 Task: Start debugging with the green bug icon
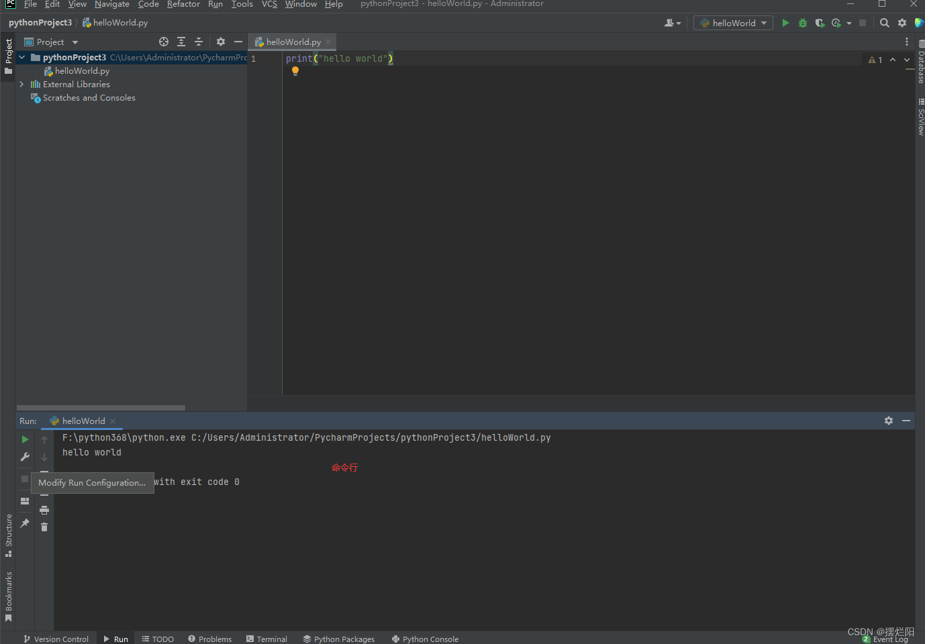[803, 23]
